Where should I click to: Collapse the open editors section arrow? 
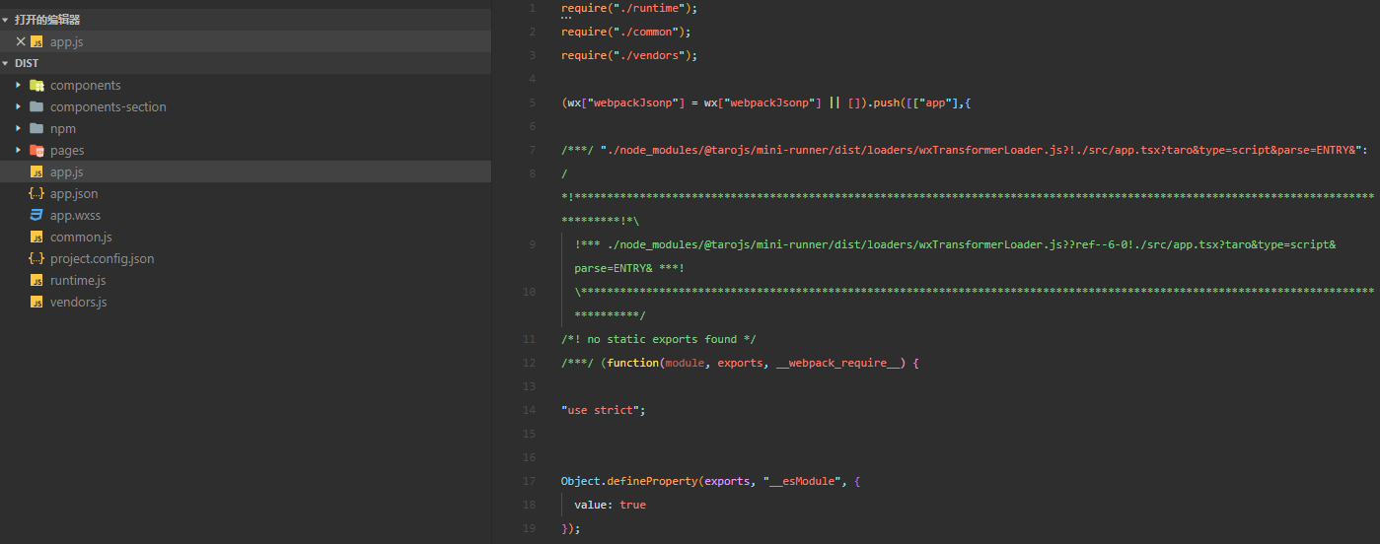(x=6, y=20)
